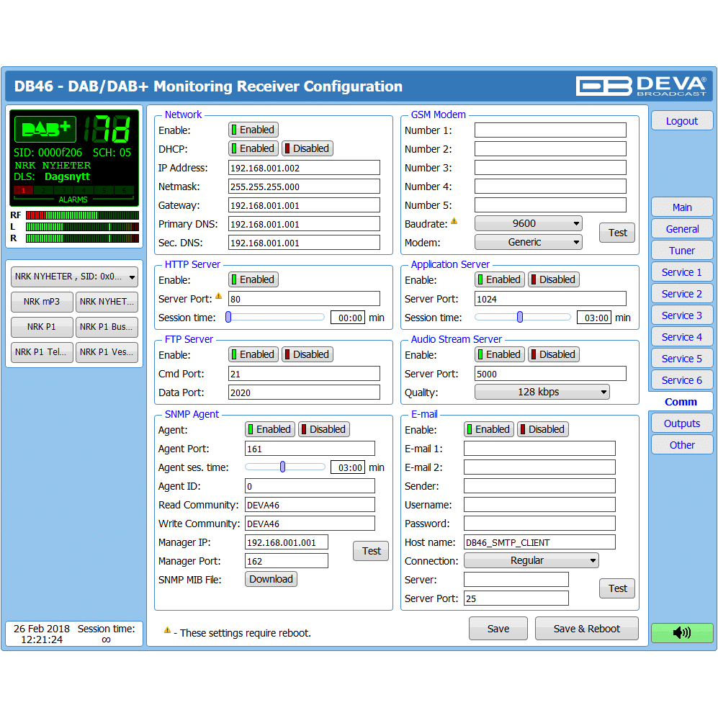Viewport: 718px width, 718px height.
Task: Open the GSM Baudrate dropdown
Action: pyautogui.click(x=529, y=223)
